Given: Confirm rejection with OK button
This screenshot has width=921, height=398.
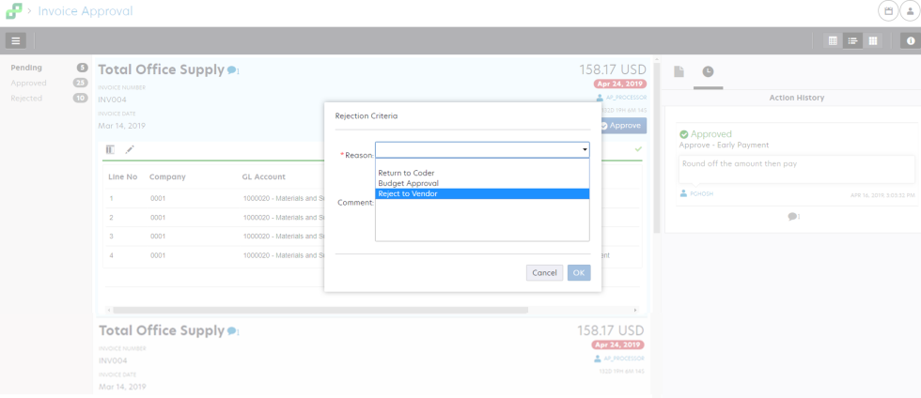Looking at the screenshot, I should 579,273.
